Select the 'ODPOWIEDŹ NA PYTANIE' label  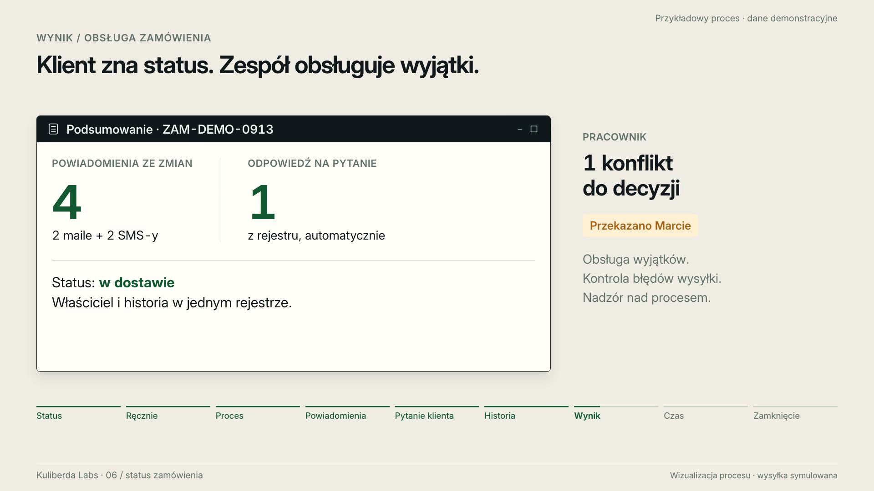pos(312,163)
